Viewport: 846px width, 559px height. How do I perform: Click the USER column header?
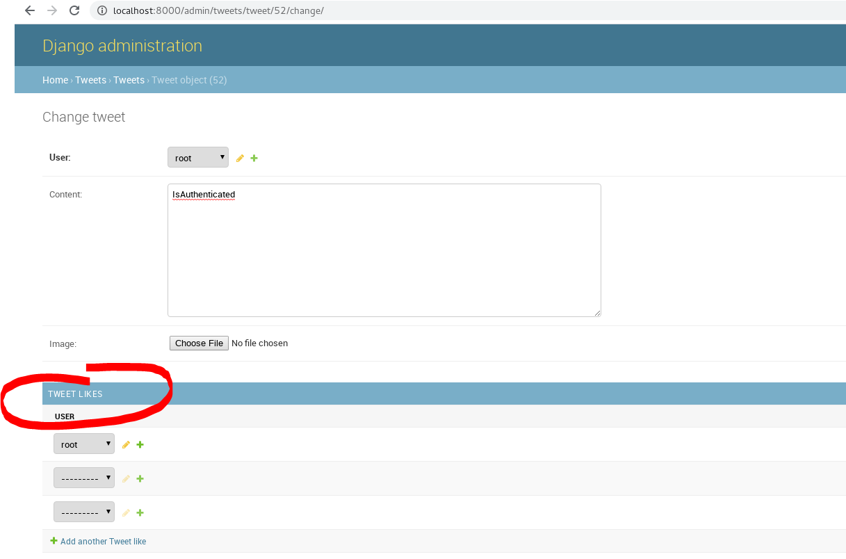pyautogui.click(x=65, y=416)
